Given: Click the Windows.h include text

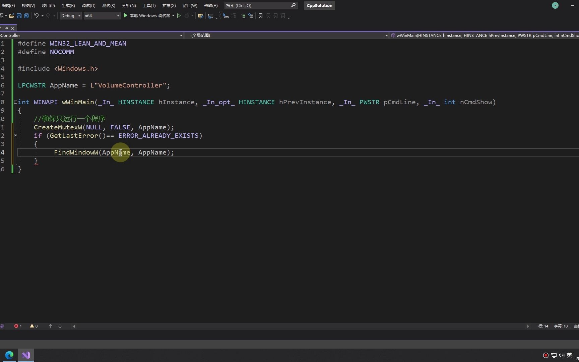Looking at the screenshot, I should [76, 69].
